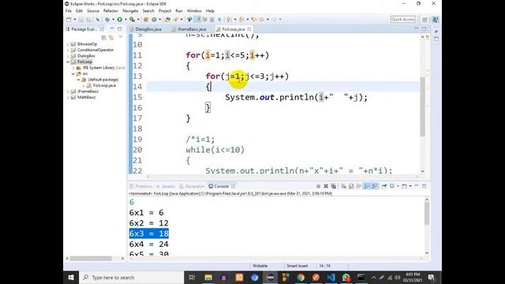Open the Debug button dropdown arrow

[x=113, y=20]
